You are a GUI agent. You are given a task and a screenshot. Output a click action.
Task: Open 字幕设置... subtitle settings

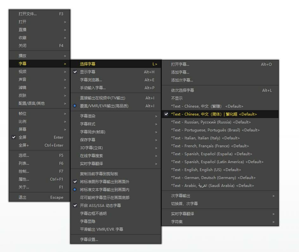click(89, 240)
